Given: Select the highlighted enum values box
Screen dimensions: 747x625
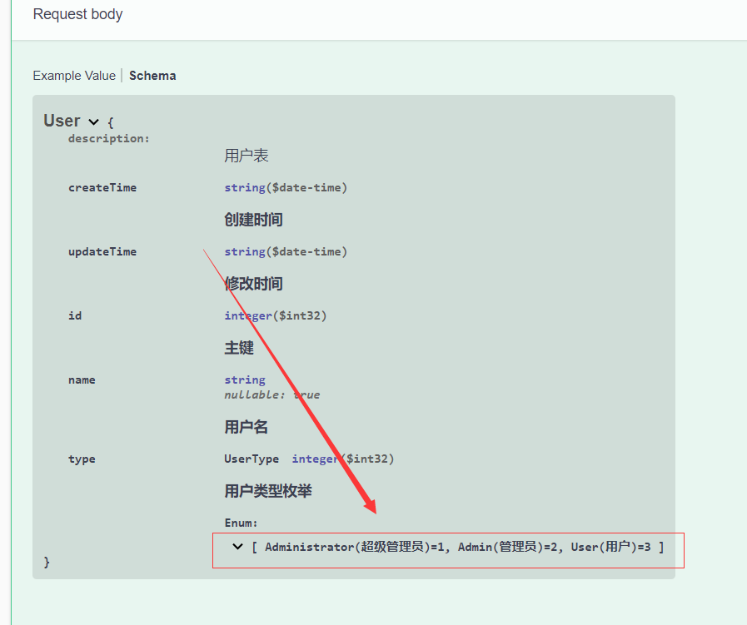Looking at the screenshot, I should click(x=450, y=550).
